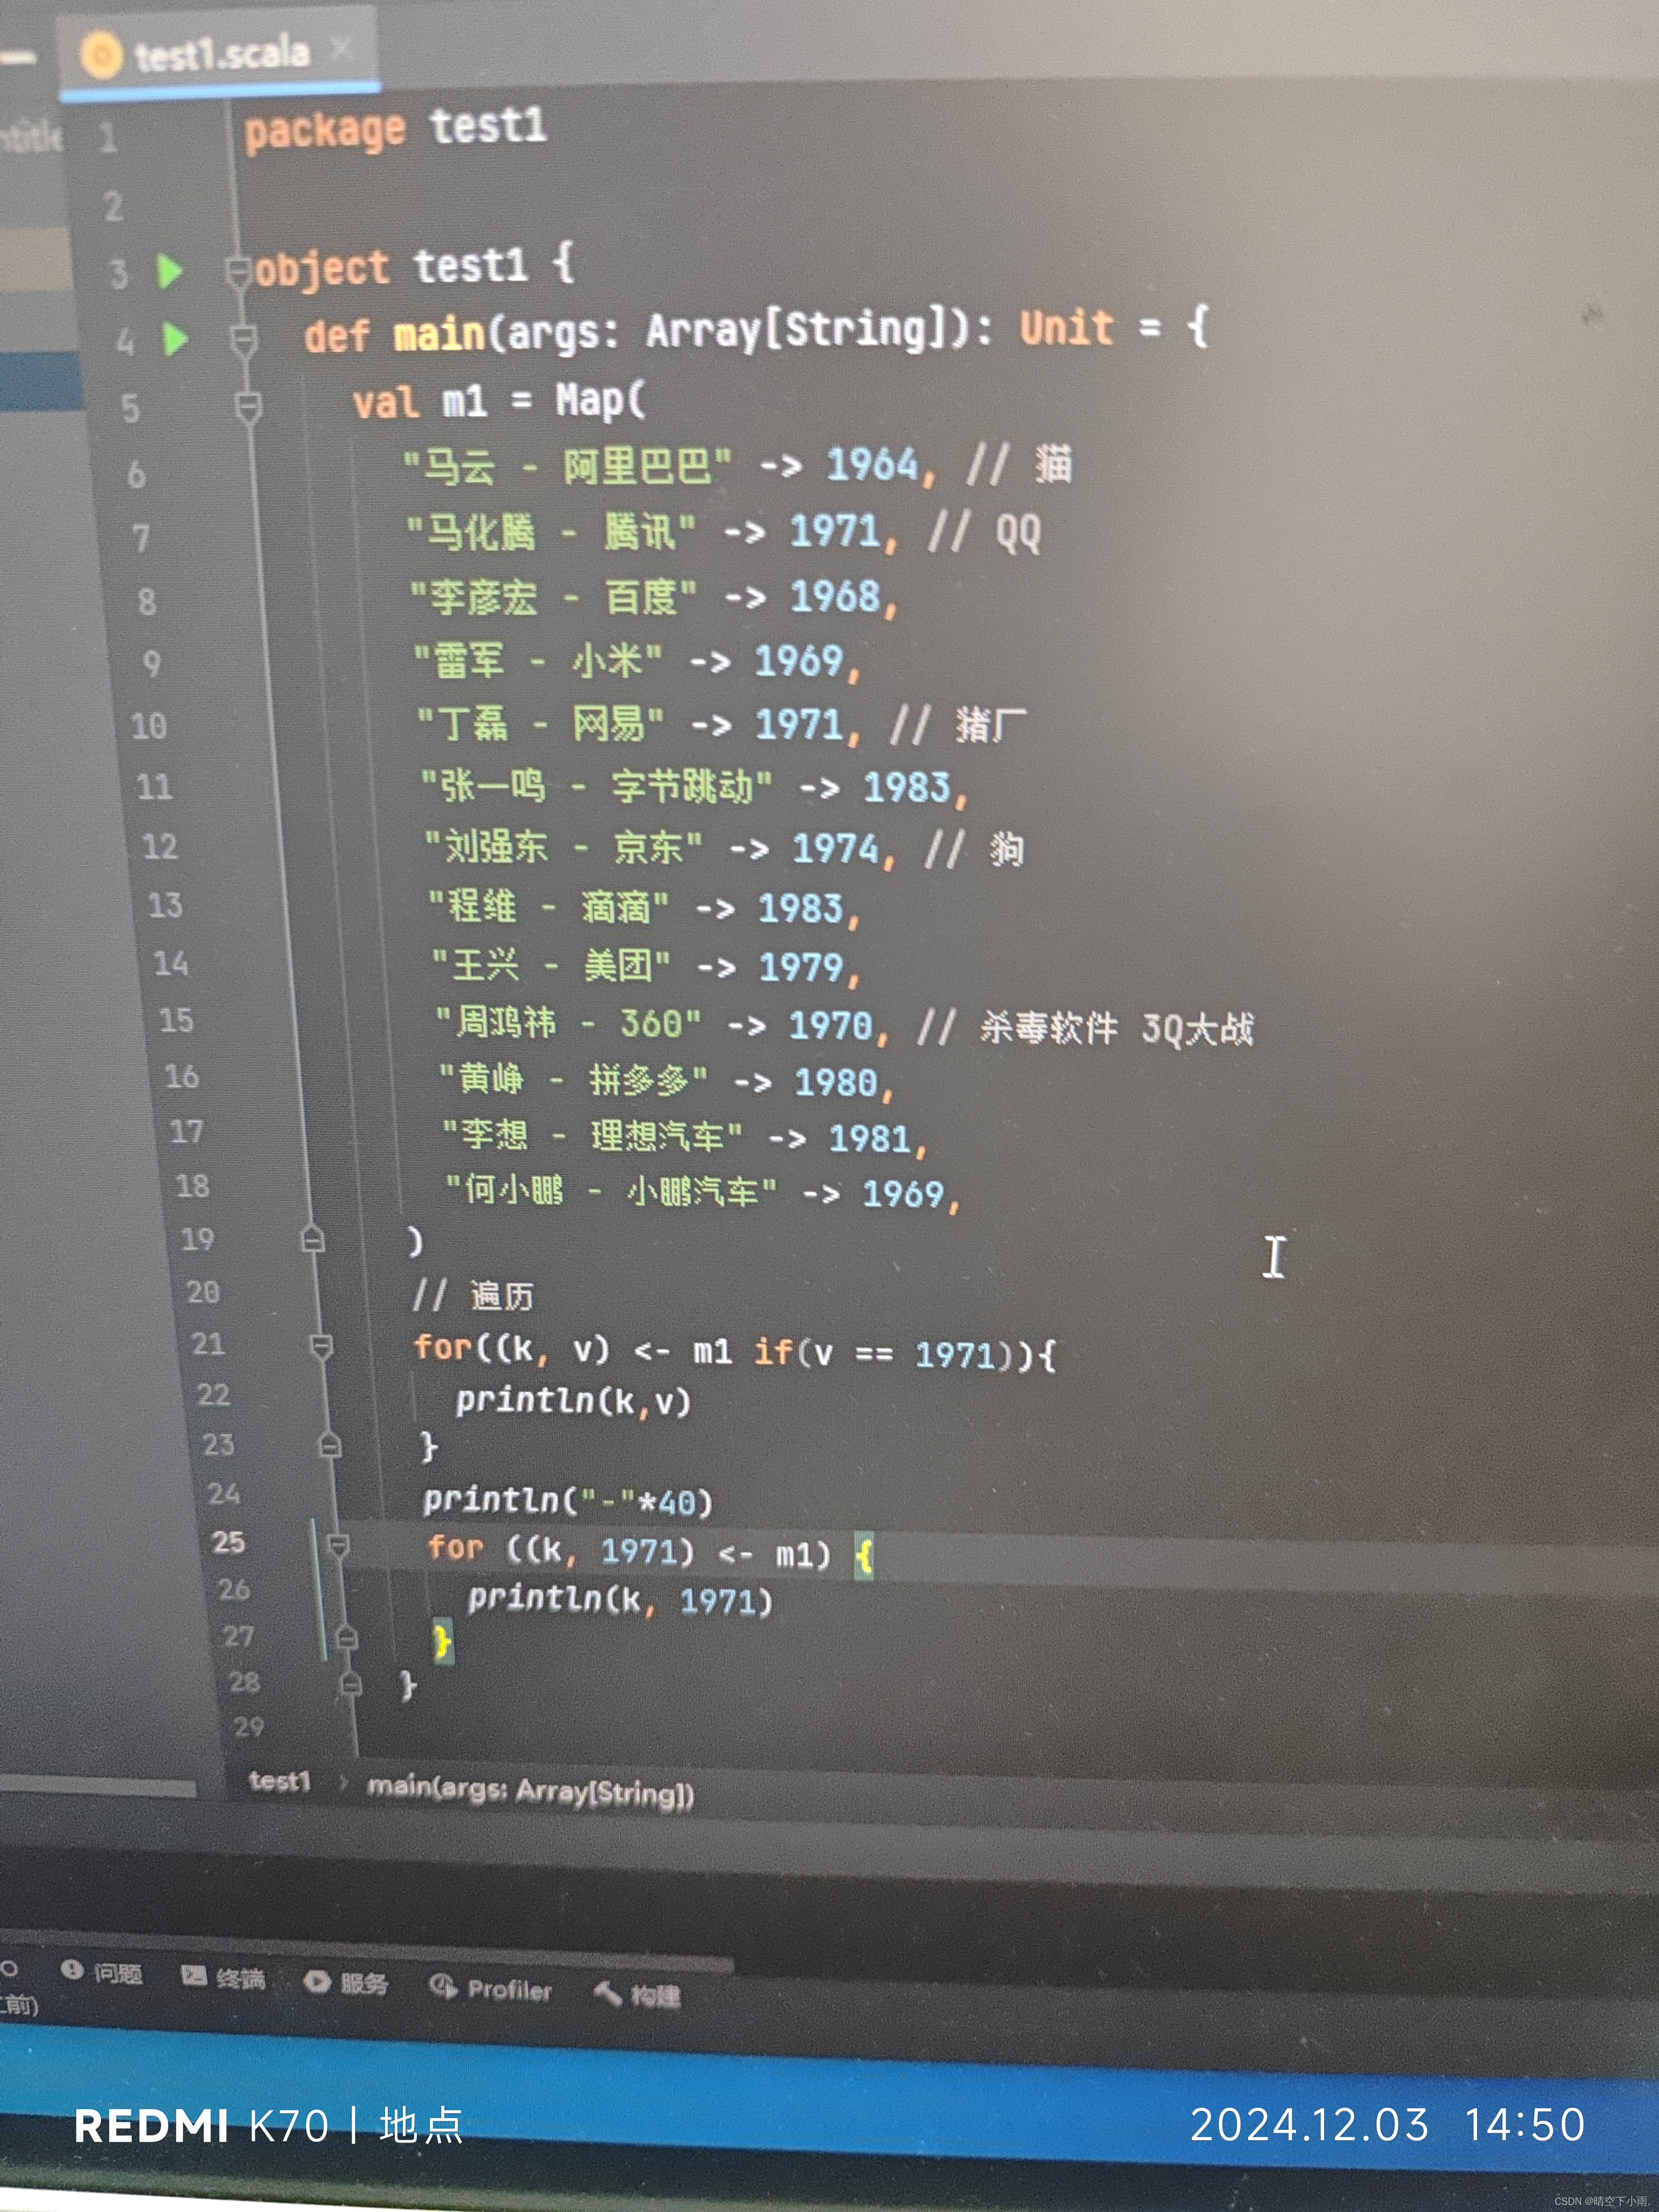Open the Profiler tool window icon
This screenshot has width=1659, height=2212.
[443, 1986]
